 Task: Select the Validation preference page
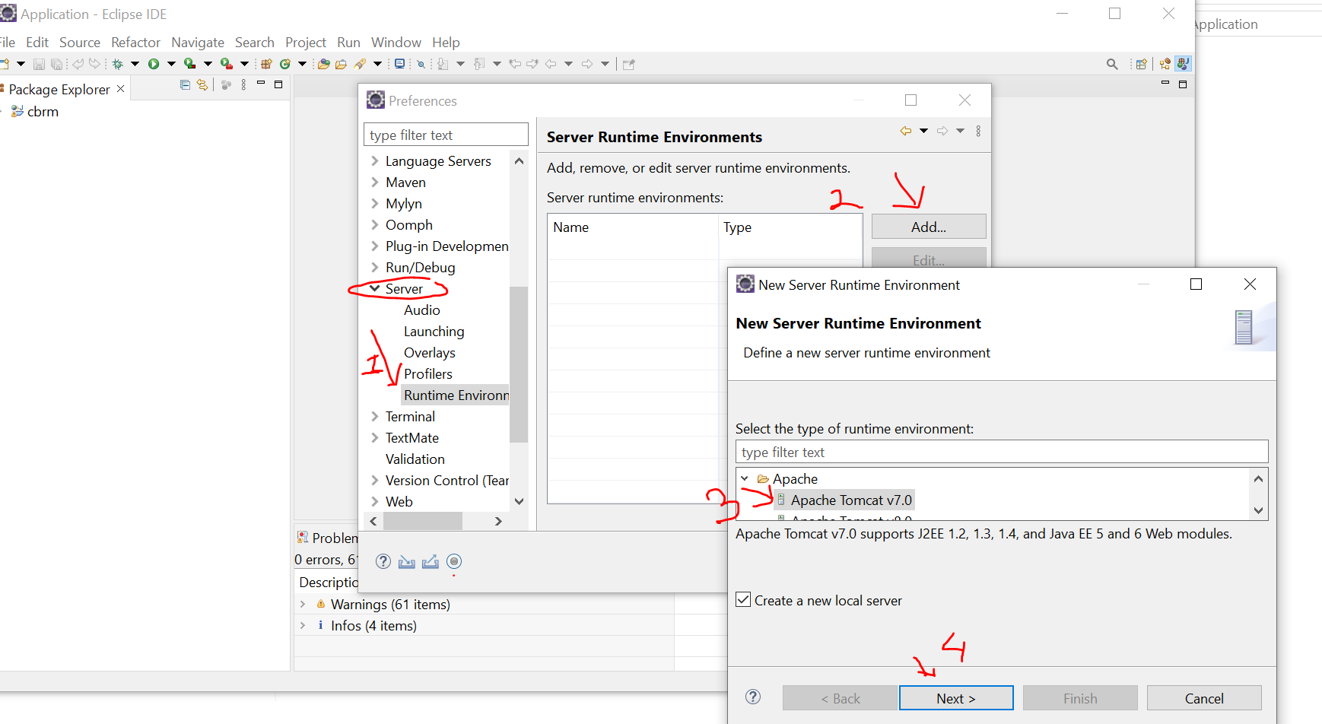tap(415, 459)
